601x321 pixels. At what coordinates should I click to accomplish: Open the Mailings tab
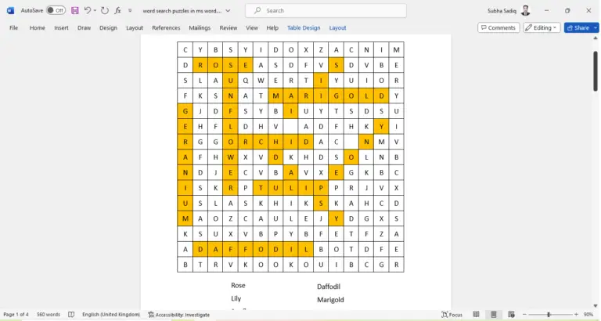click(200, 27)
